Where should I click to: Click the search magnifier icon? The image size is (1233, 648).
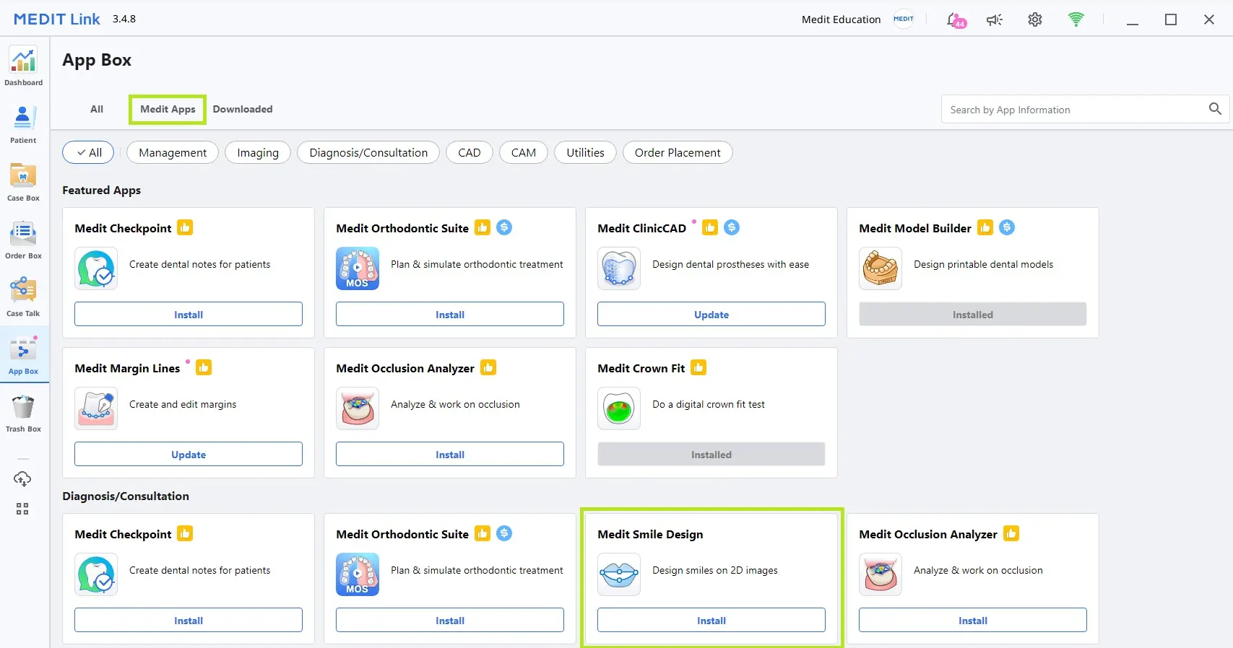click(1215, 109)
